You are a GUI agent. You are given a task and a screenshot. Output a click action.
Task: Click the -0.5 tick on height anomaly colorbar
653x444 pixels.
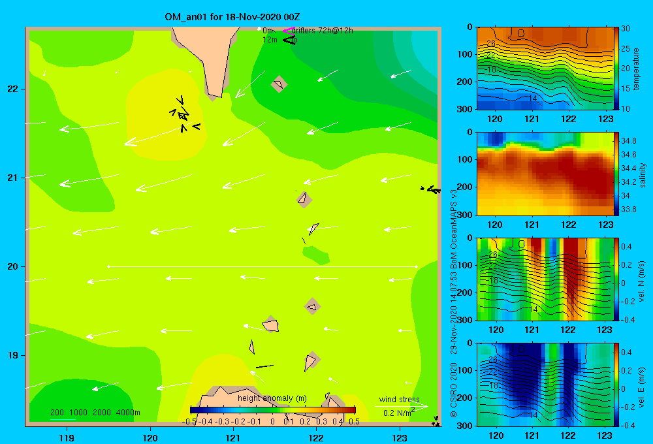189,422
